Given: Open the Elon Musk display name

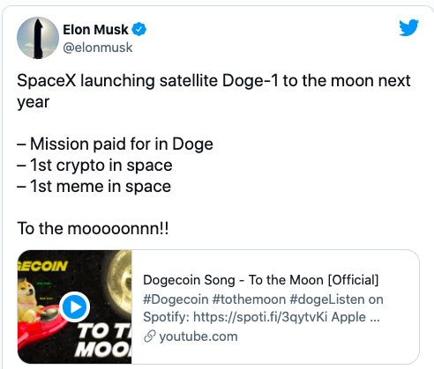Looking at the screenshot, I should [x=95, y=29].
